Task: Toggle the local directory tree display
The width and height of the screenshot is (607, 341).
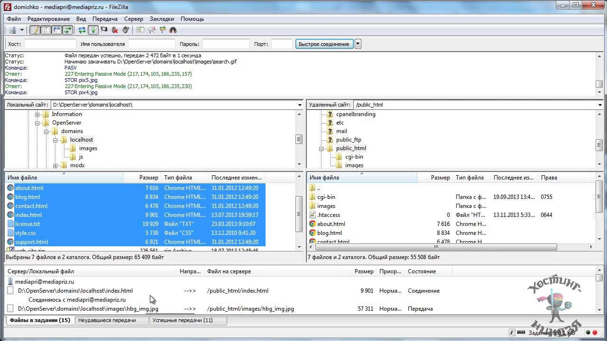Action: 46,30
